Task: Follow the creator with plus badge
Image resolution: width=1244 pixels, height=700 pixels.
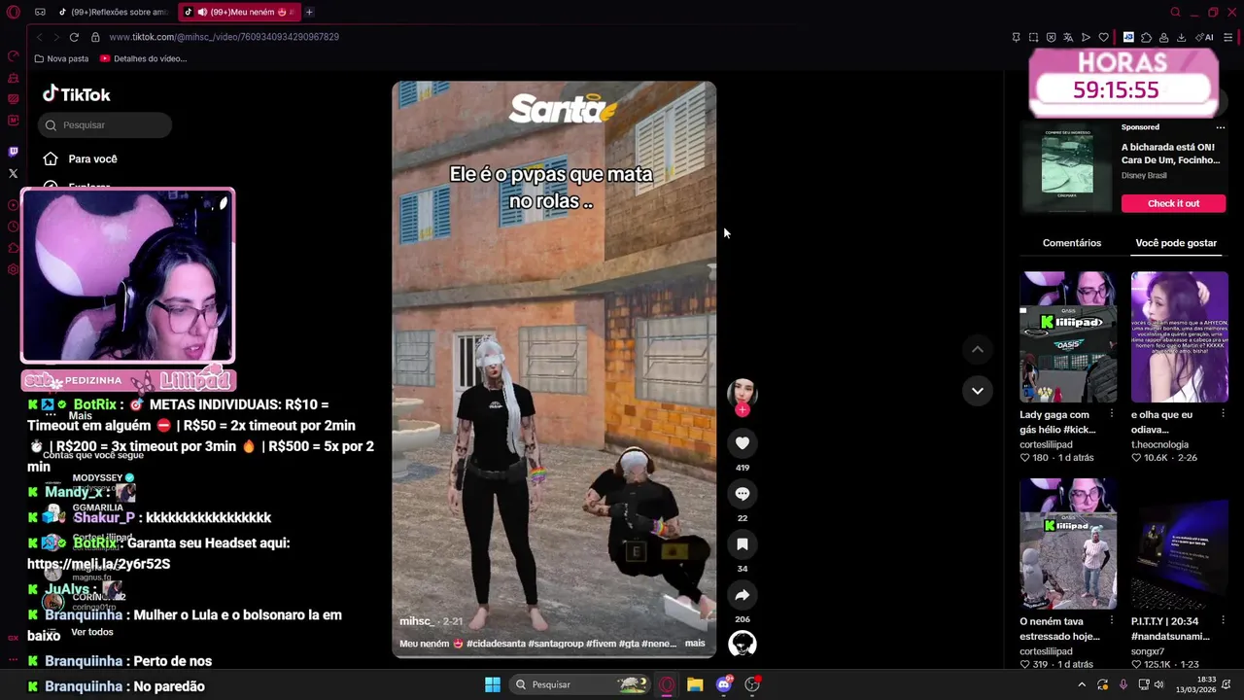Action: (x=743, y=409)
